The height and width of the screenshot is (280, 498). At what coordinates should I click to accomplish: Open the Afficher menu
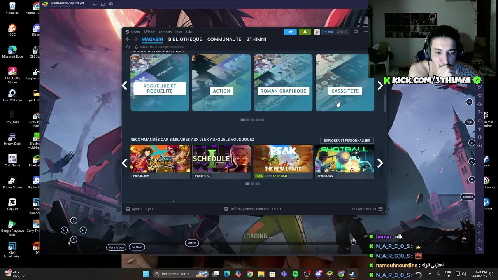[x=149, y=32]
